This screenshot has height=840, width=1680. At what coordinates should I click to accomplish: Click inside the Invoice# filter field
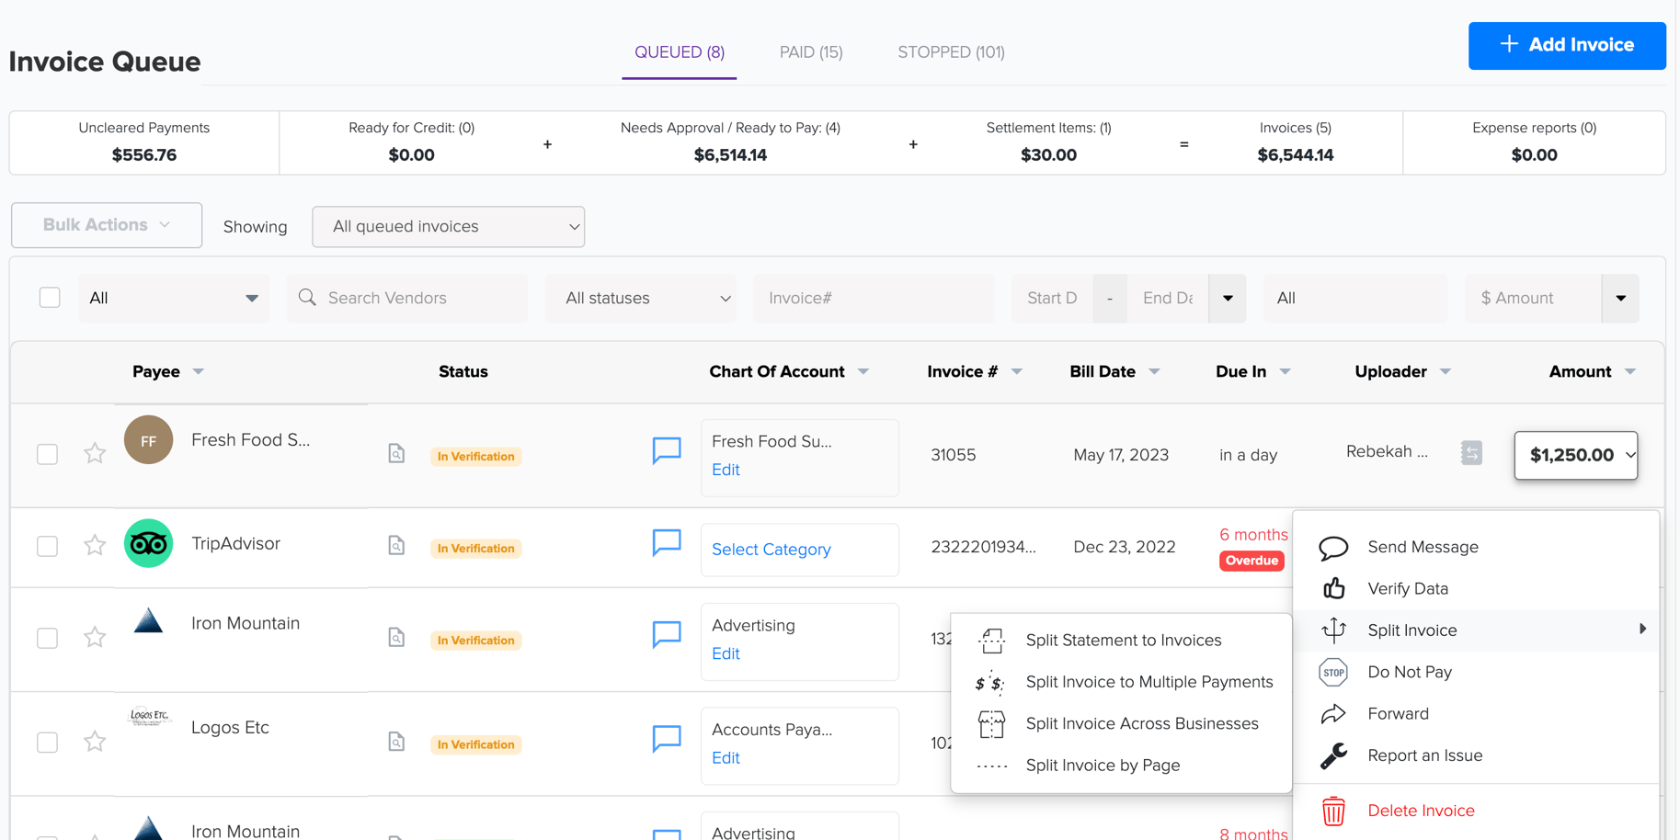click(x=873, y=298)
